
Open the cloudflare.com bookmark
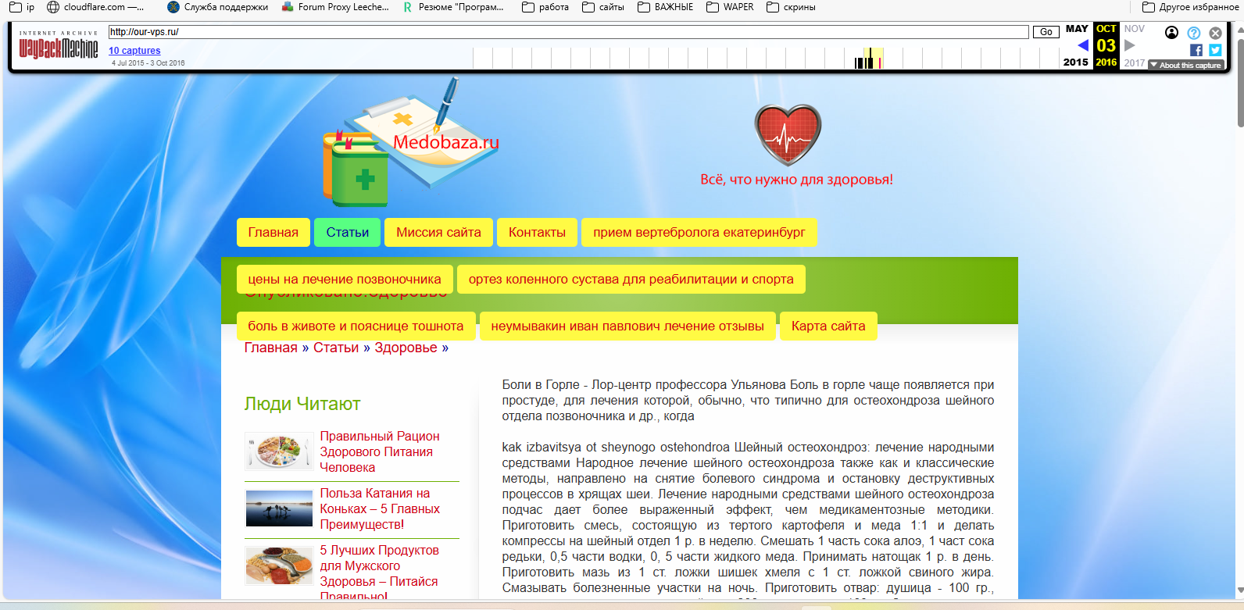click(95, 7)
